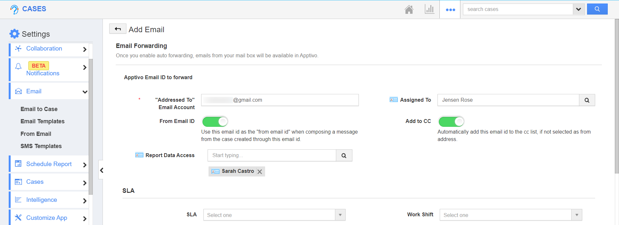Open the Work Shift dropdown

(510, 215)
